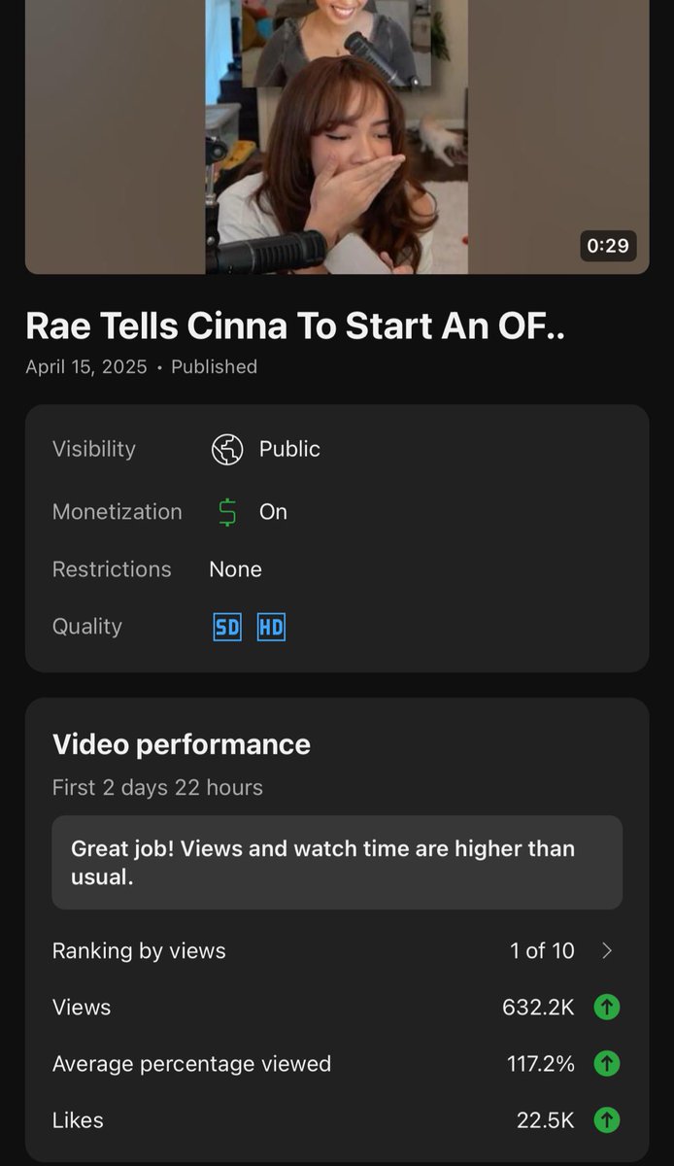Select the video title 'Rae Tells Cinna To Start An OF..'
Image resolution: width=674 pixels, height=1166 pixels.
(295, 326)
